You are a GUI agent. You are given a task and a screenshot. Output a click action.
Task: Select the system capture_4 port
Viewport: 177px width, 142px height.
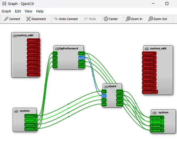31,129
